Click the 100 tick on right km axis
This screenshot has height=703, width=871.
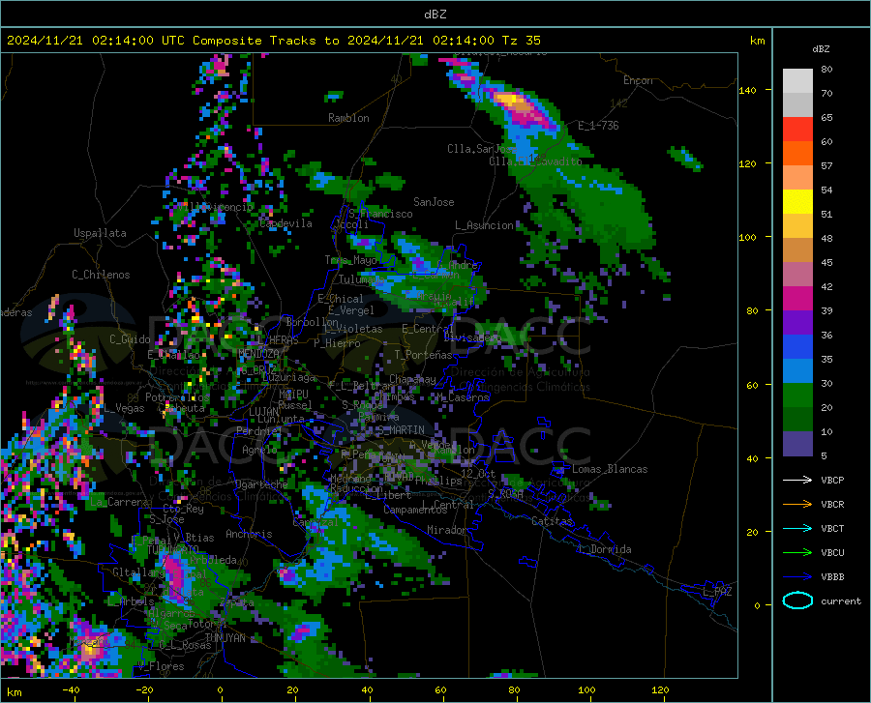click(747, 237)
